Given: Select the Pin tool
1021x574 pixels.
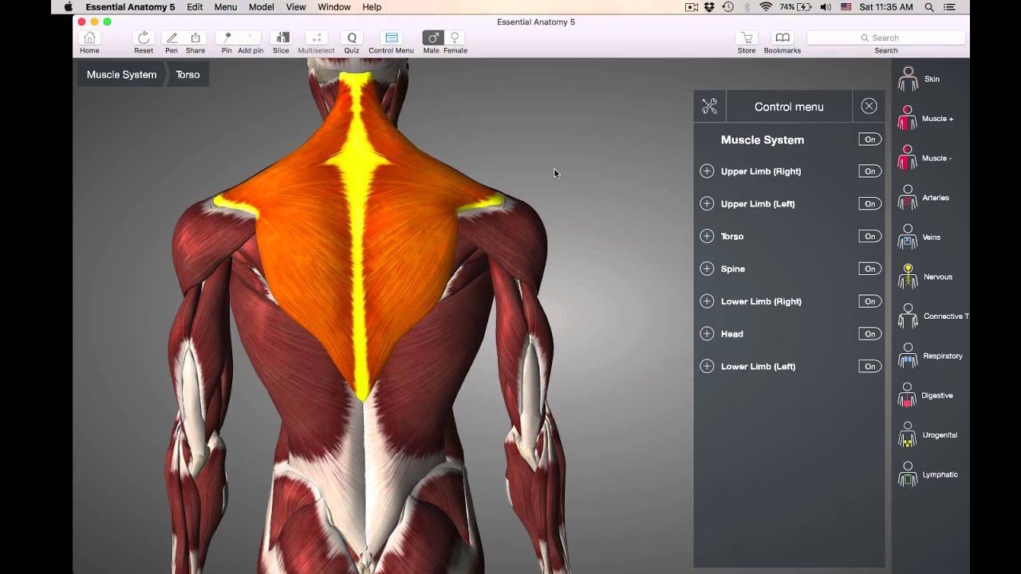Looking at the screenshot, I should click(227, 42).
